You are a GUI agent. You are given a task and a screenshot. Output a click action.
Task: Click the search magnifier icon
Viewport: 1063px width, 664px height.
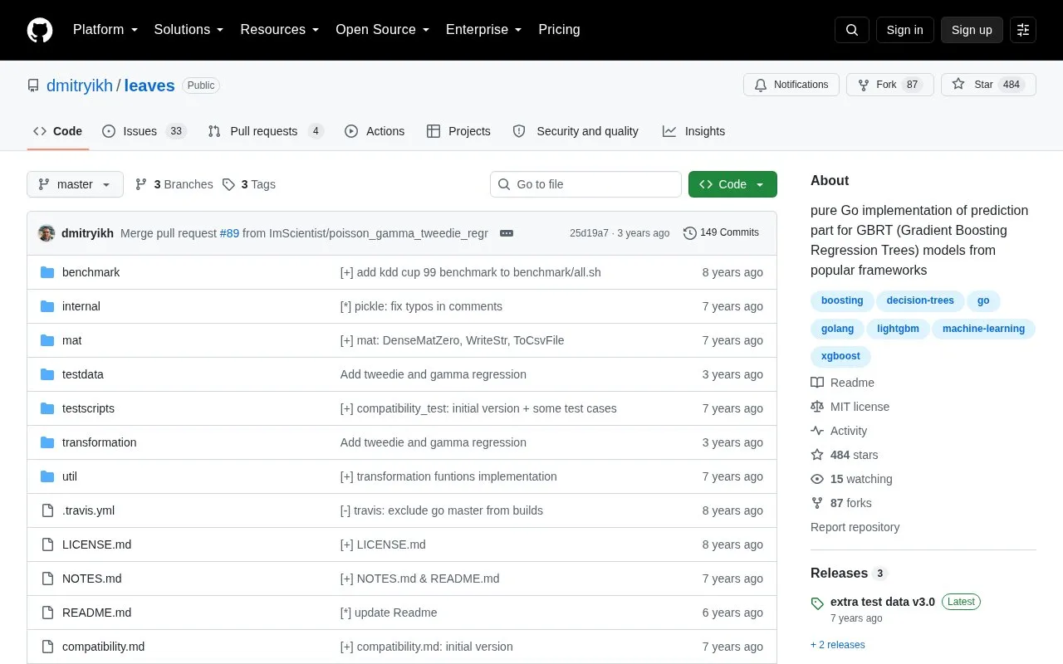point(852,30)
